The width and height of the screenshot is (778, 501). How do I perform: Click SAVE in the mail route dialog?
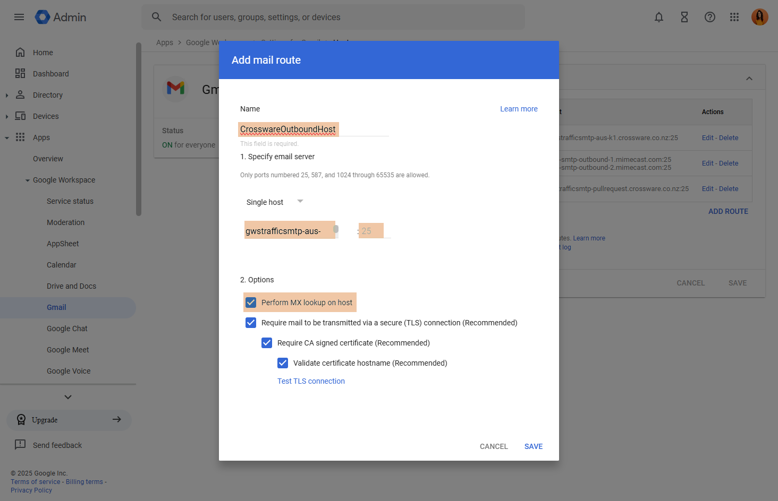point(533,446)
